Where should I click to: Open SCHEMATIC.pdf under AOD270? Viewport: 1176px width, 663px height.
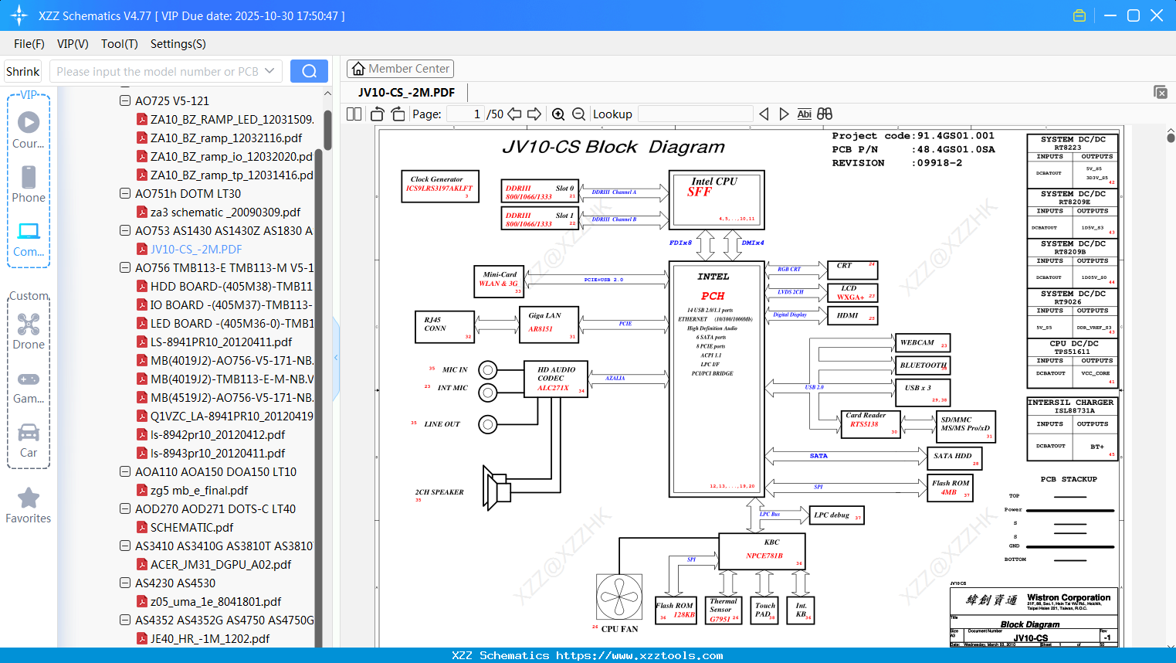point(185,527)
